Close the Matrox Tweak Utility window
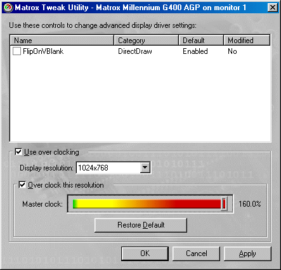 tap(272, 8)
